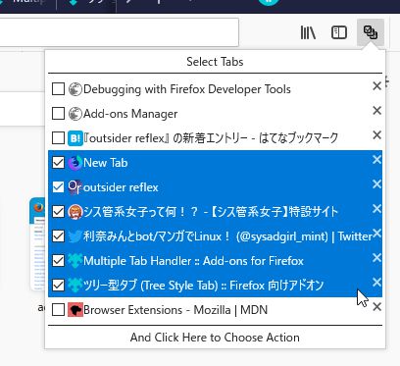Close the シス管系女子 tab row
Viewport: 400px width, 366px height.
click(376, 209)
